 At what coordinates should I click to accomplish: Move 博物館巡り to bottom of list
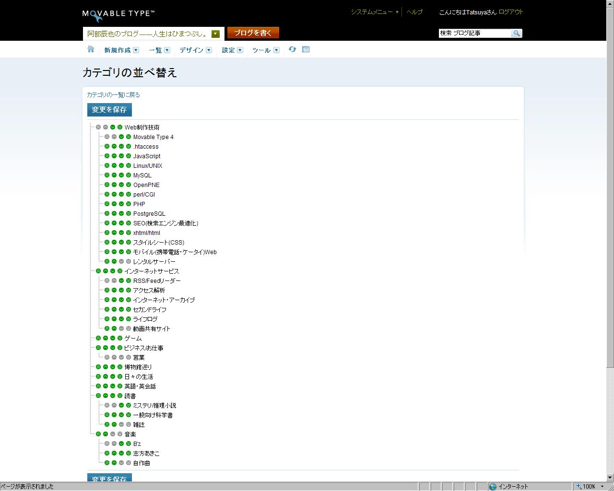click(x=120, y=367)
